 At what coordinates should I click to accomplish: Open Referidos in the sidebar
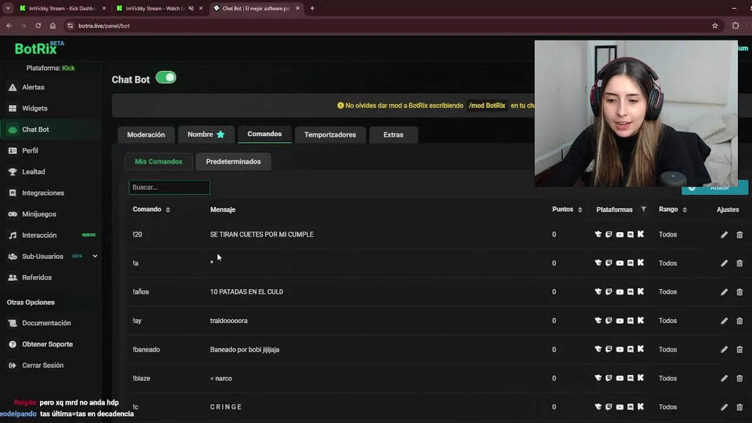point(36,277)
